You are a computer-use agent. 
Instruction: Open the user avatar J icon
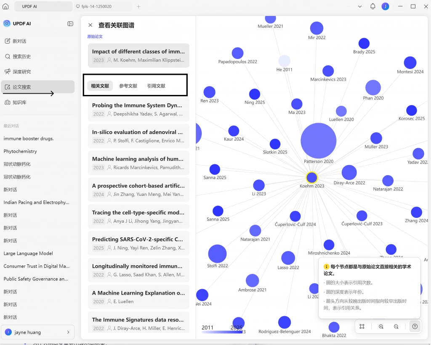tap(386, 6)
